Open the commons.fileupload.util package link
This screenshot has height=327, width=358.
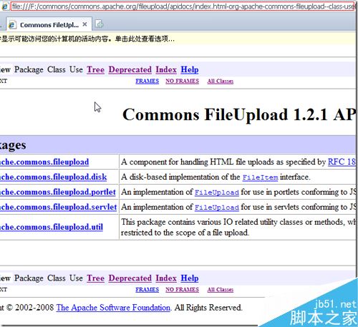(x=52, y=227)
